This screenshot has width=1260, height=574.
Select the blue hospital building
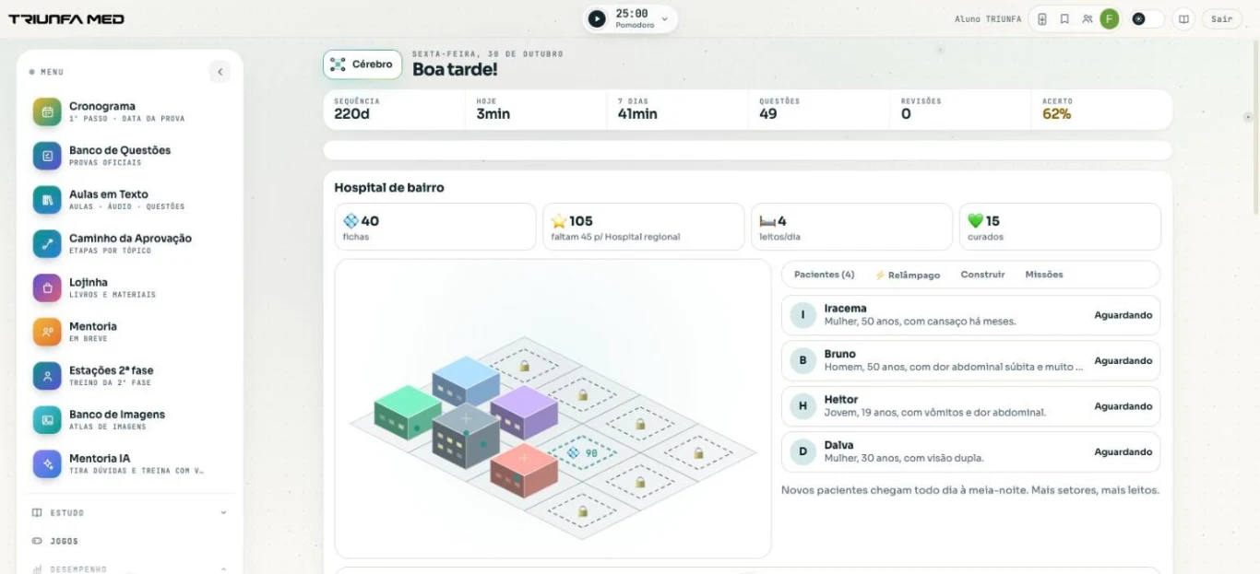(x=466, y=381)
